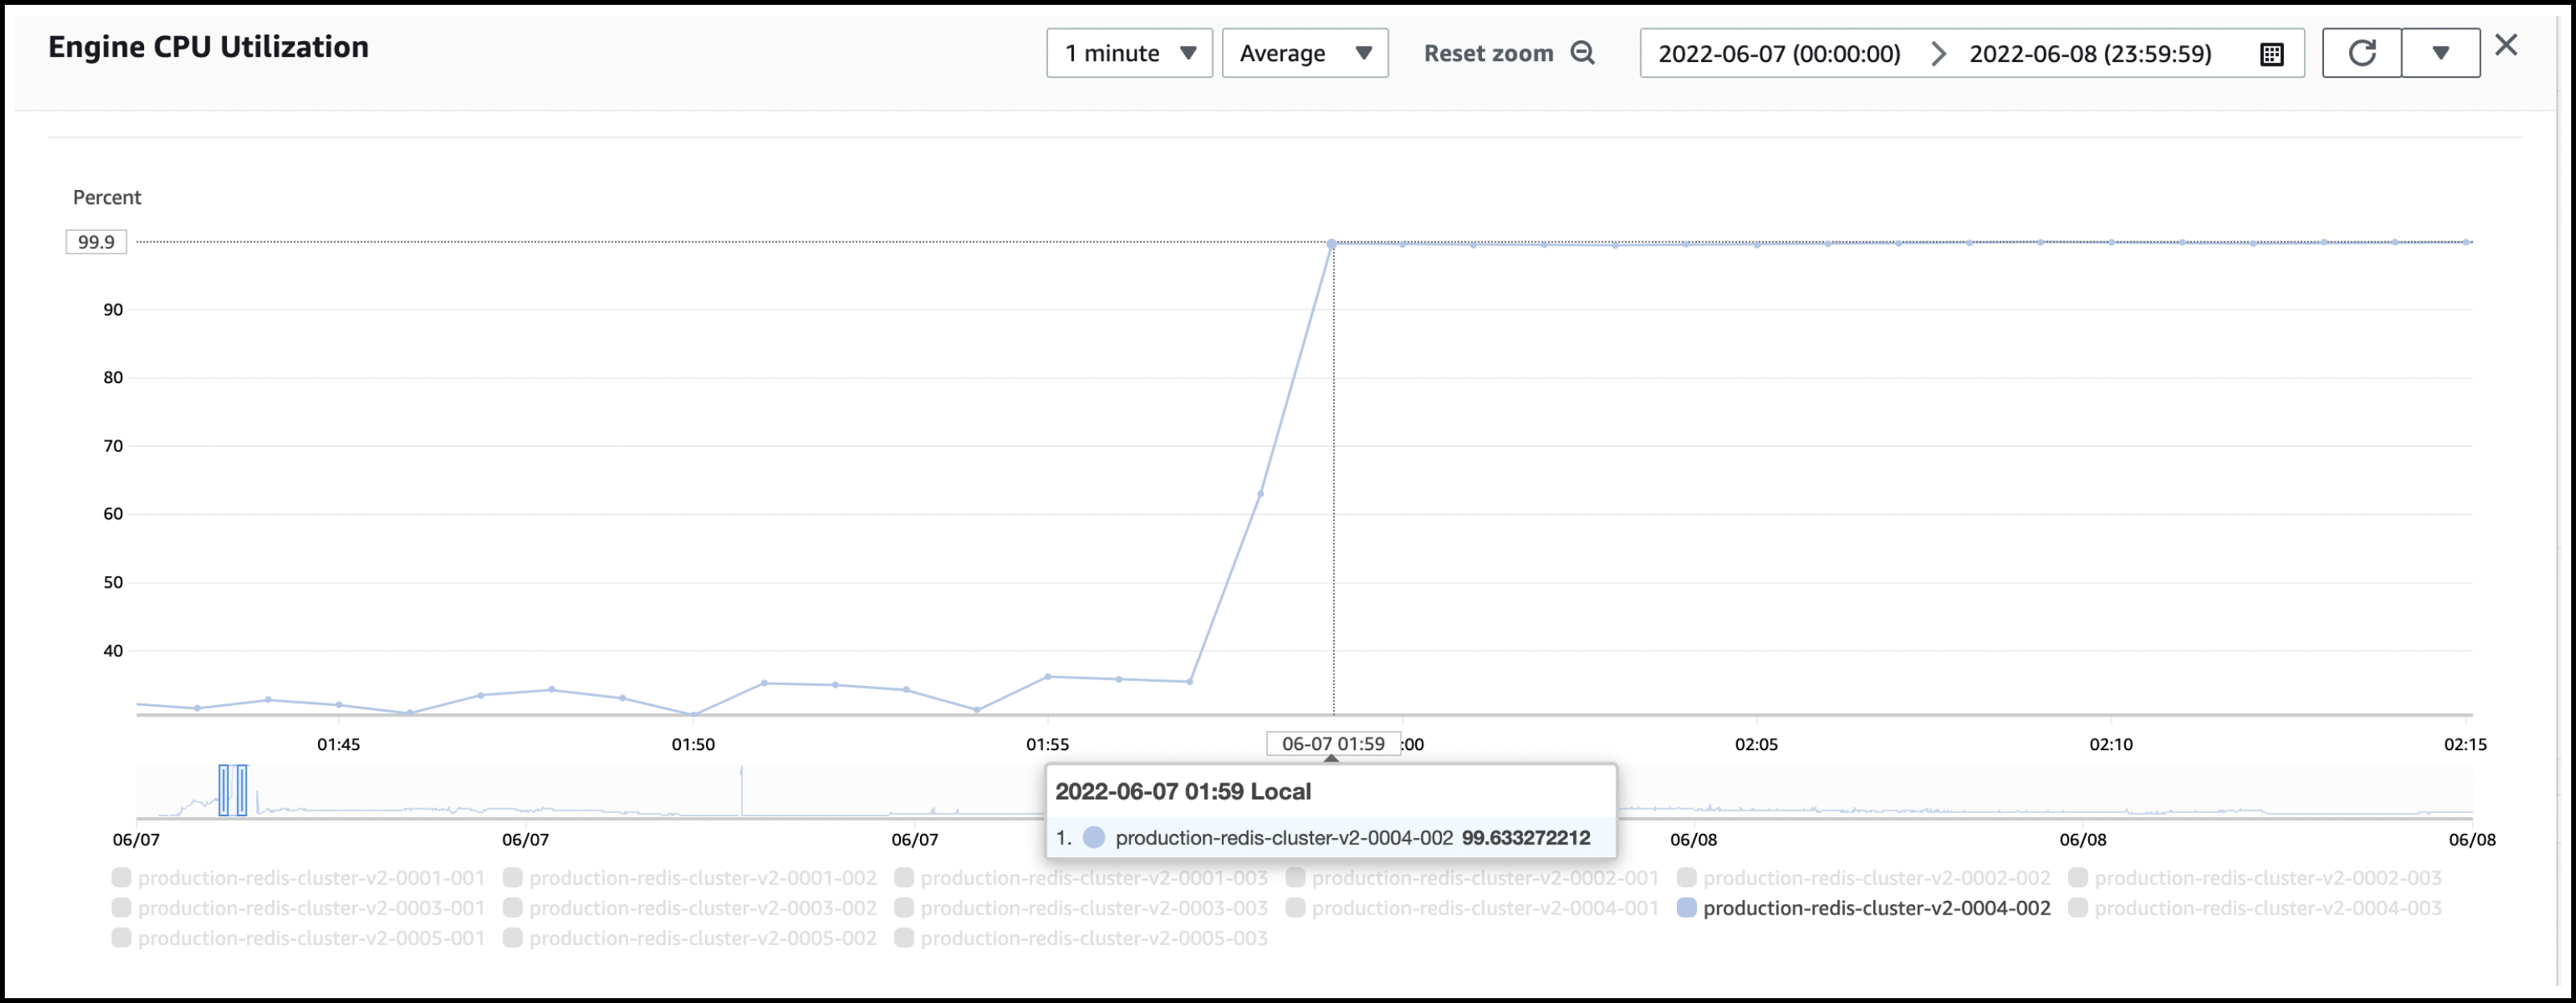Toggle production-redis-cluster-v2-0004-001 series
Screen dimensions: 2576x1003
[1472, 907]
